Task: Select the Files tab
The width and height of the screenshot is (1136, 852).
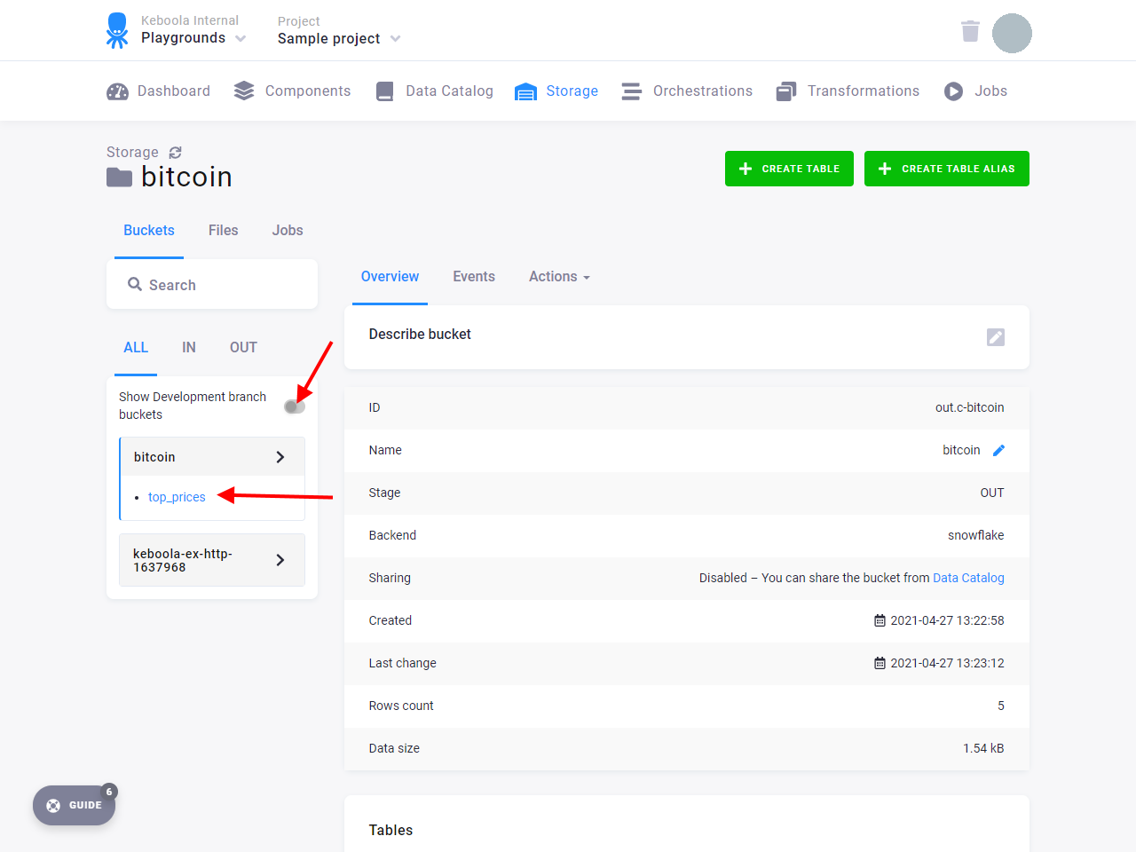Action: (x=224, y=231)
